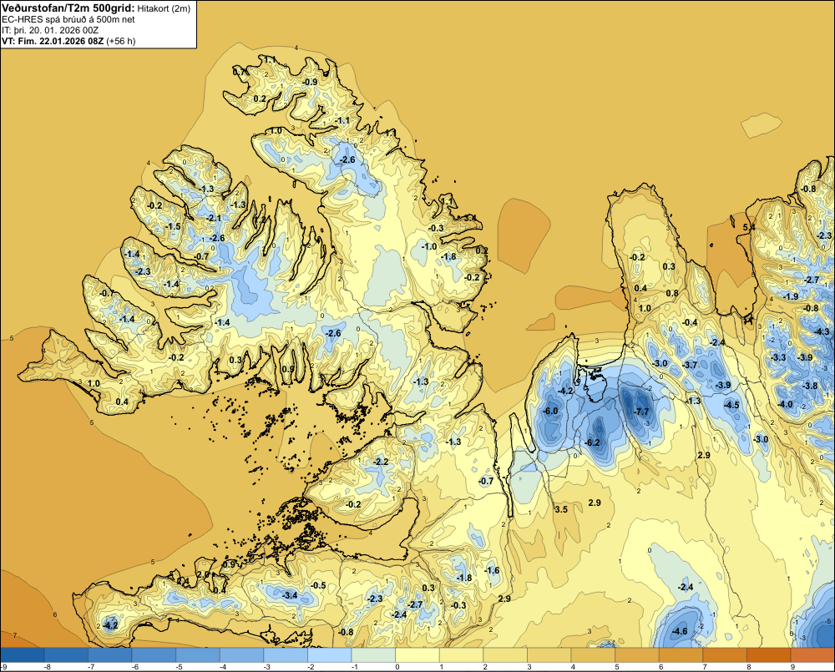Choose the legend swatch between 4 and 5
Image resolution: width=835 pixels, height=672 pixels.
point(593,654)
